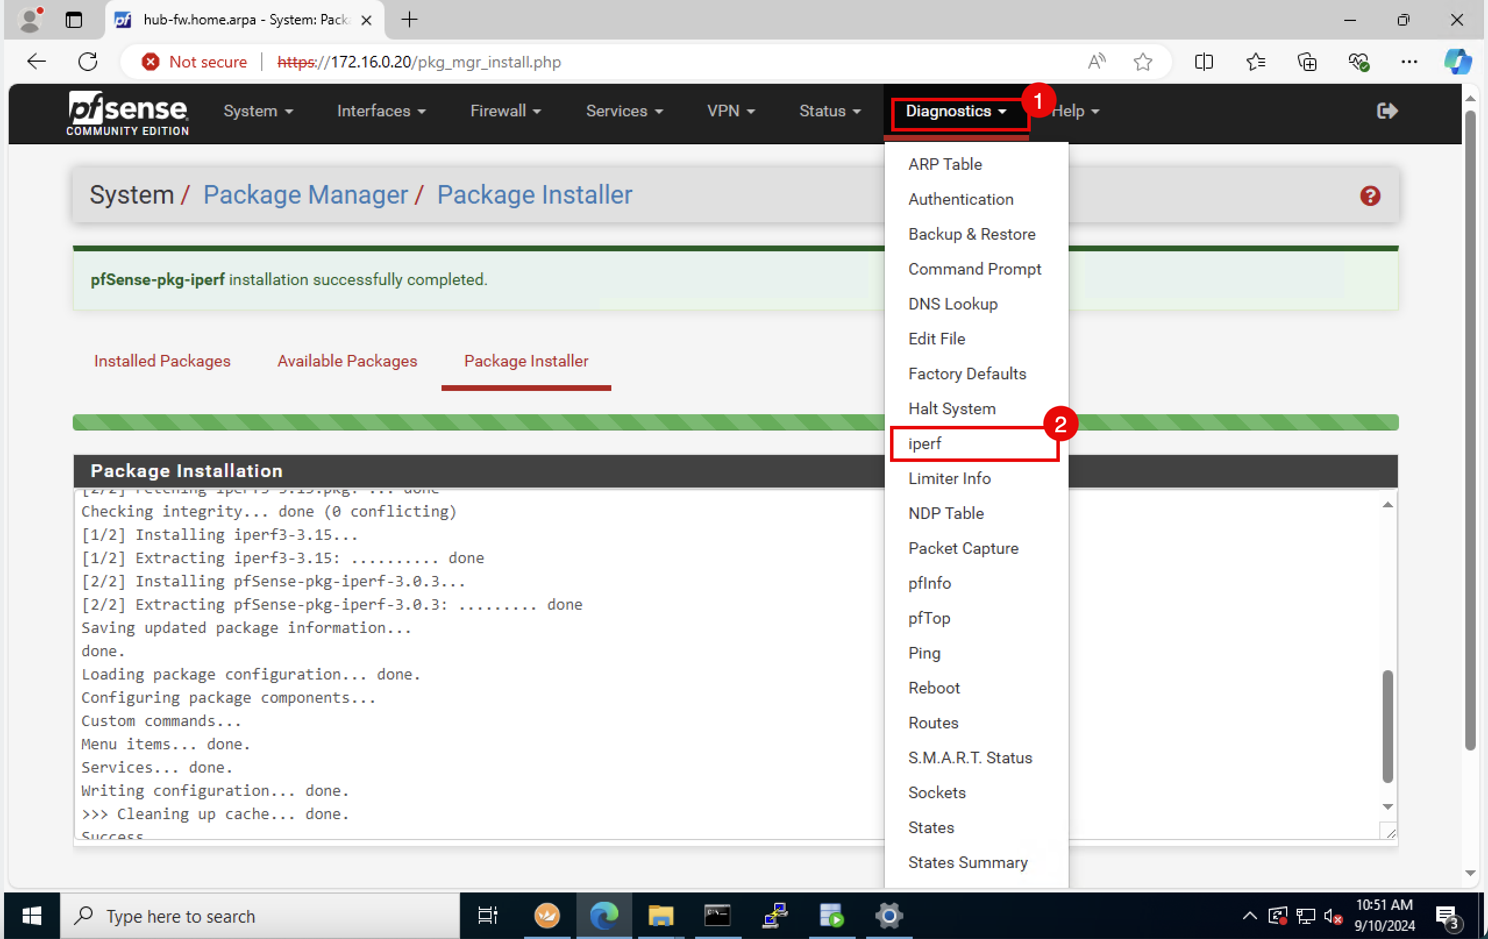
Task: Switch to Installed Packages tab
Action: (x=162, y=361)
